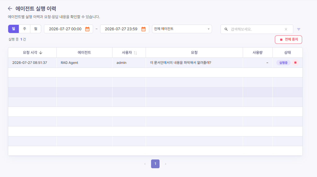Click the start date field 2026-07-27 00:00
Viewport: 317px width, 177px height.
tap(68, 29)
